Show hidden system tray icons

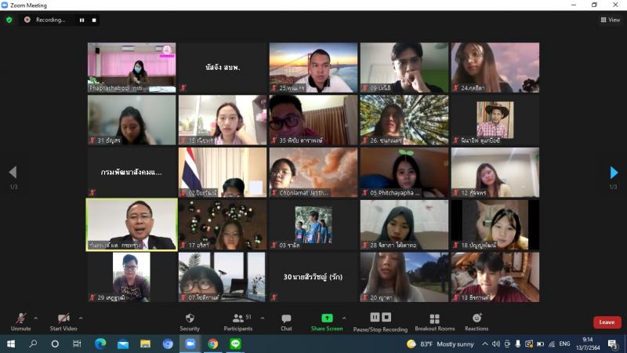(485, 344)
